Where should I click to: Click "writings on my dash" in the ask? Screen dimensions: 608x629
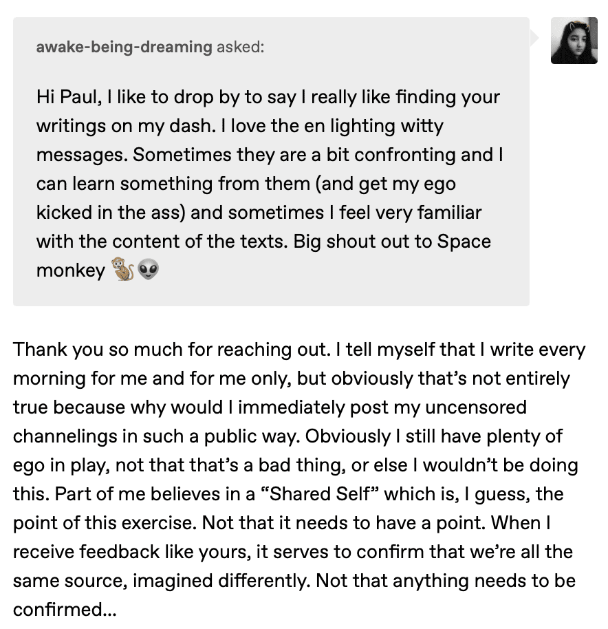tap(126, 126)
